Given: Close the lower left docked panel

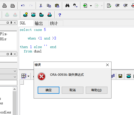Looking at the screenshot, I should click(15, 54).
